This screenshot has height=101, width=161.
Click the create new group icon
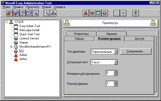[92, 13]
